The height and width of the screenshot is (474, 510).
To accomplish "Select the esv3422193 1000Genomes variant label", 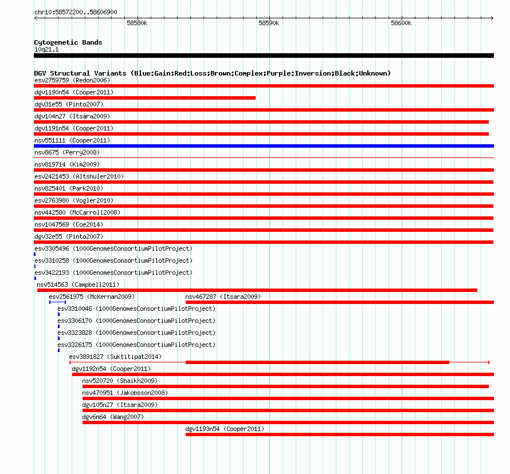I will tap(113, 272).
